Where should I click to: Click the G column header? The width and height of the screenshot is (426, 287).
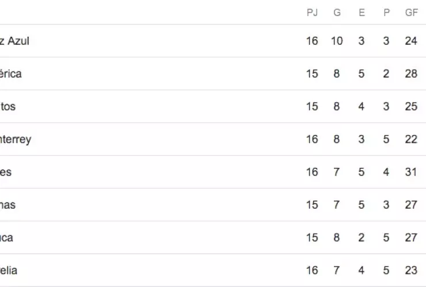pyautogui.click(x=337, y=13)
